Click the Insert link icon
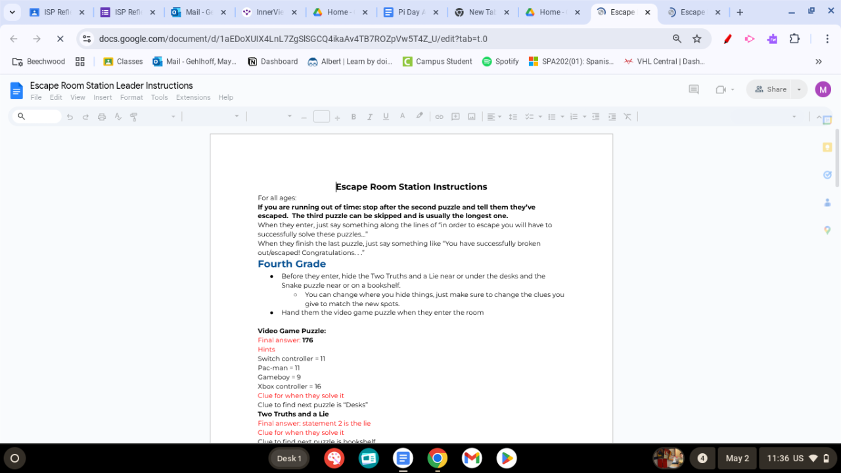 pyautogui.click(x=439, y=117)
